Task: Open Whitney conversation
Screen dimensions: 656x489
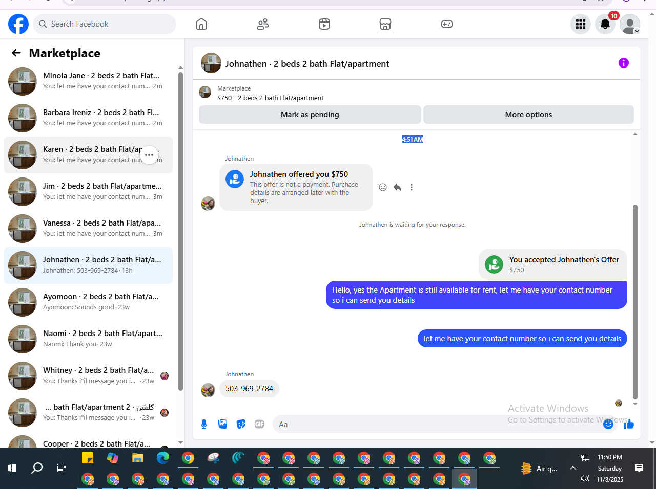Action: tap(88, 376)
